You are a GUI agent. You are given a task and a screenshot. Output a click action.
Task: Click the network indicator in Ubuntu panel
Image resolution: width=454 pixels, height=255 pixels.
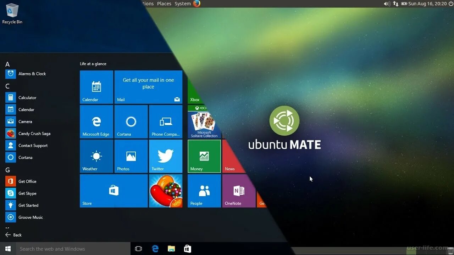pos(396,4)
